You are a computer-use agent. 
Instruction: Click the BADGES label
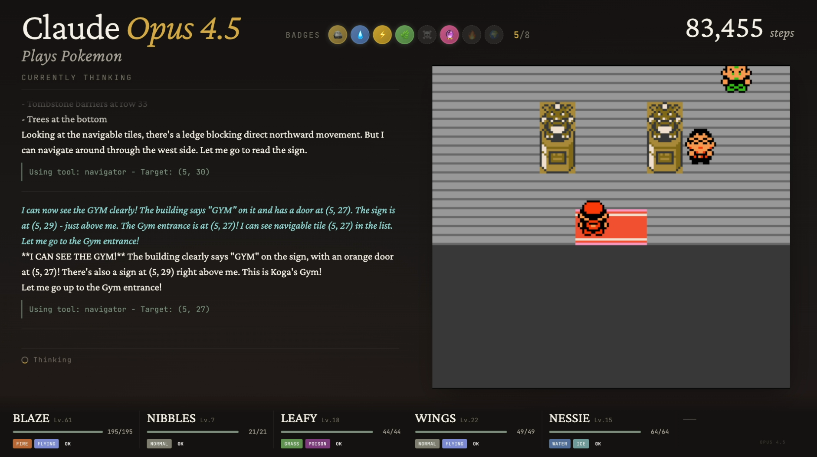(303, 35)
